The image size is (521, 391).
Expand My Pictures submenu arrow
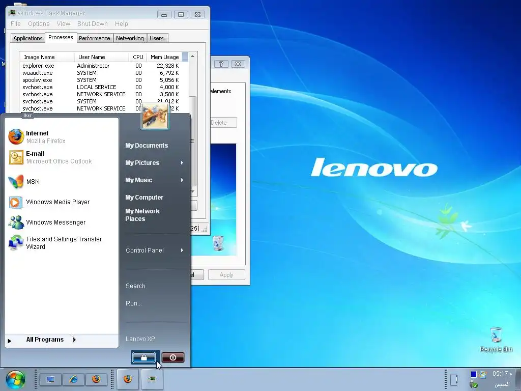click(x=182, y=162)
